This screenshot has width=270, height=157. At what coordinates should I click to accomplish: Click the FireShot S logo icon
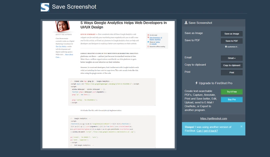[45, 7]
